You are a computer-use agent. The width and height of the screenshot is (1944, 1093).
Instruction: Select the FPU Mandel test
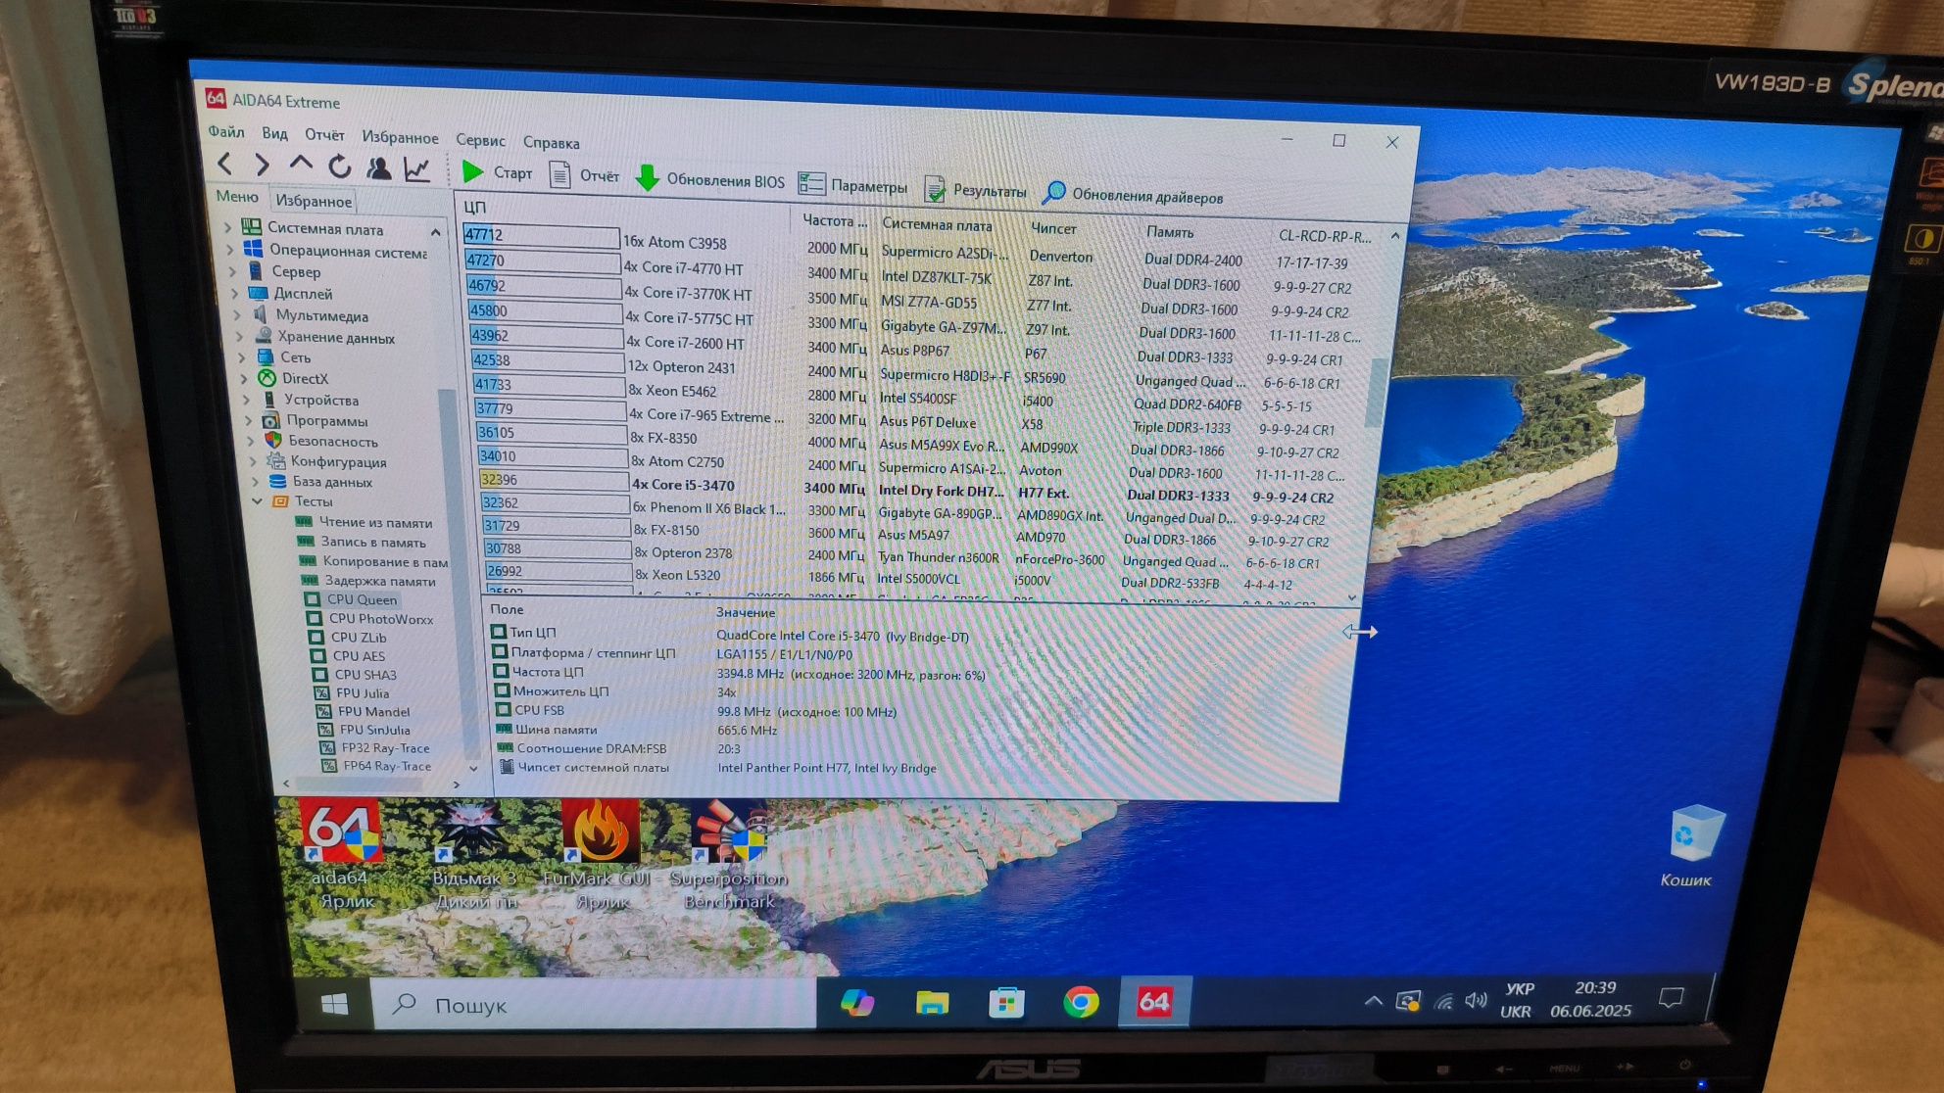[x=373, y=711]
